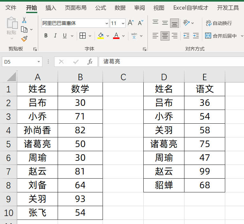
Task: Open the font name dropdown
Action: tap(107, 23)
